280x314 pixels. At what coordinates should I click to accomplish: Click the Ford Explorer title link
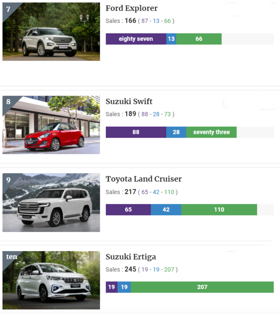132,8
